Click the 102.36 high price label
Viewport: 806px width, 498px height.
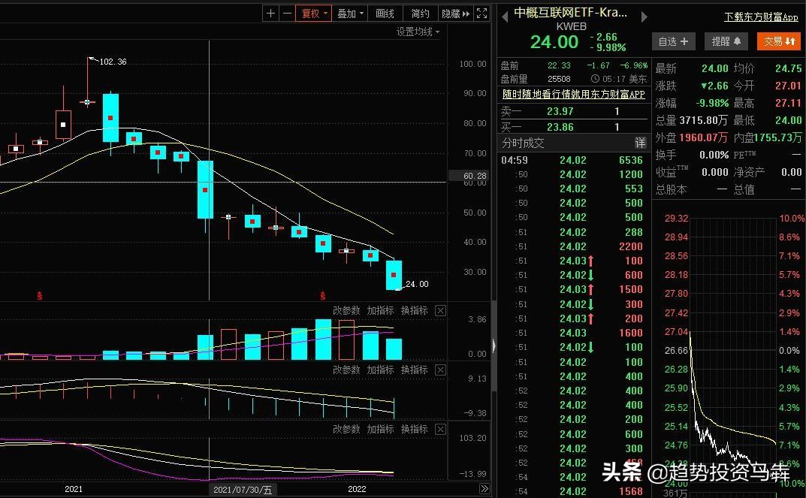click(x=113, y=62)
